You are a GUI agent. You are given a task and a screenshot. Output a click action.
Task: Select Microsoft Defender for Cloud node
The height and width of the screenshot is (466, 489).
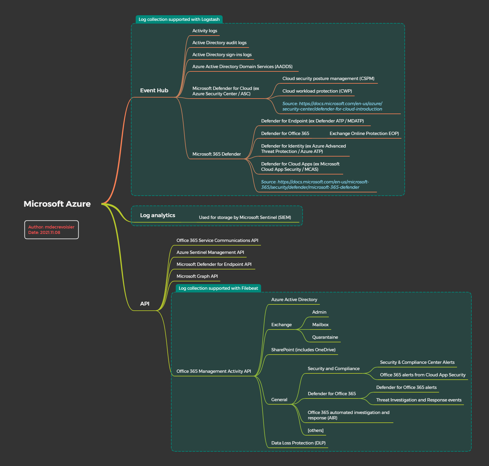(226, 91)
